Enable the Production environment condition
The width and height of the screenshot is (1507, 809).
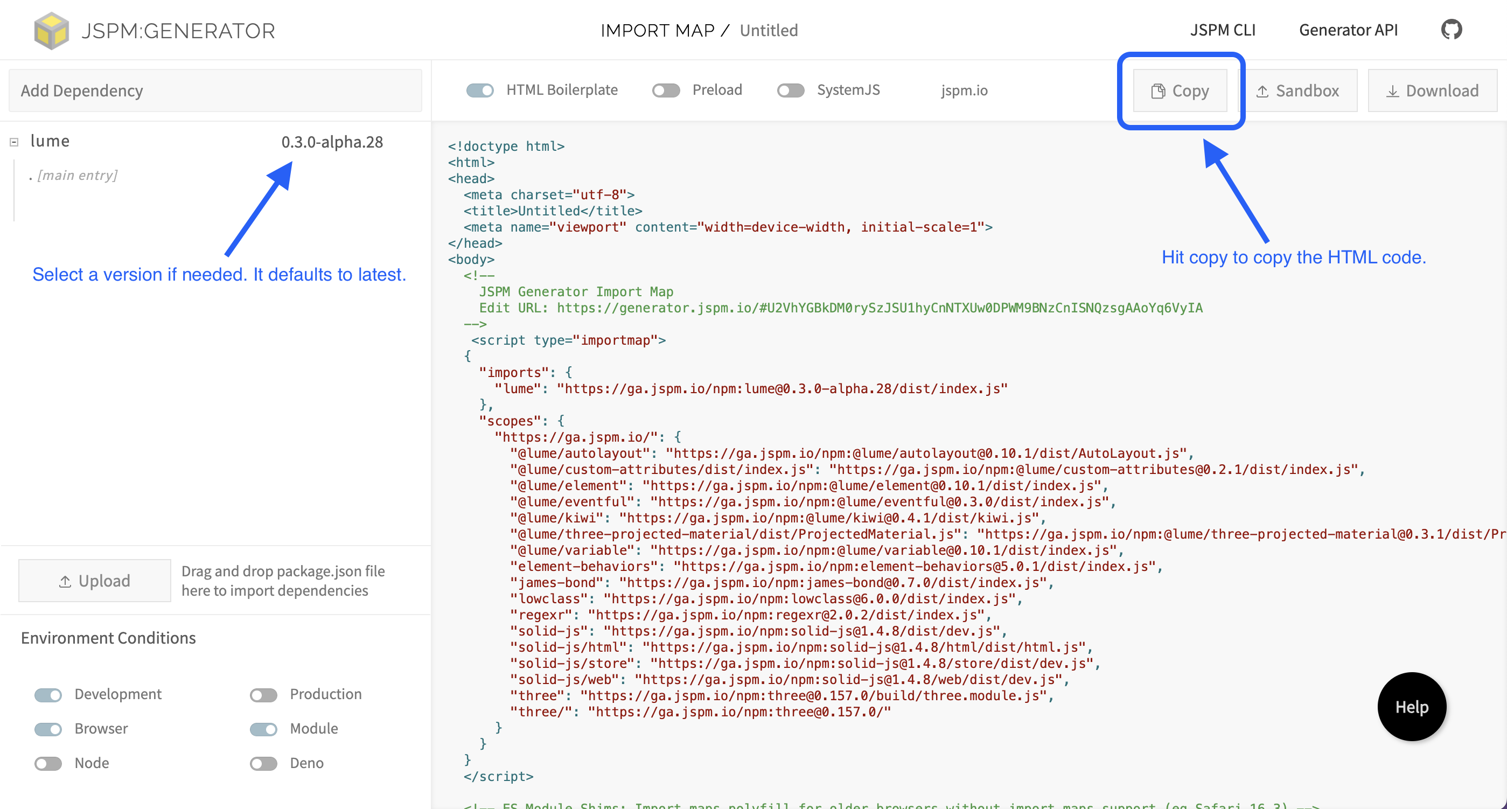[263, 694]
